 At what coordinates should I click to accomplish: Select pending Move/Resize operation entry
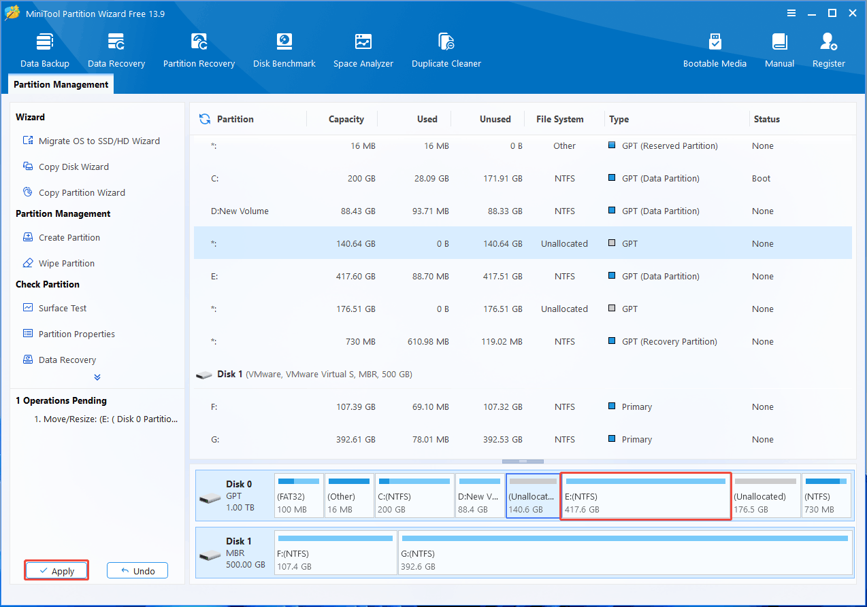click(x=106, y=419)
